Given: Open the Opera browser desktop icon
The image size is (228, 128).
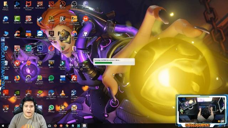Looking at the screenshot, I should (x=51, y=50).
